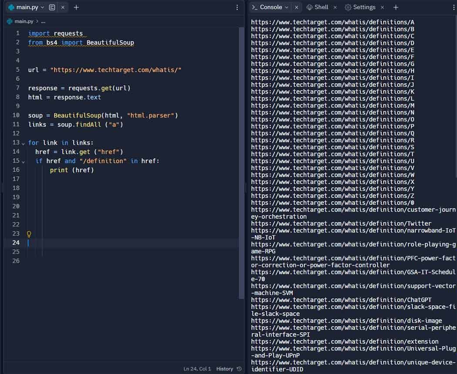The image size is (457, 374).
Task: Close the Shell tab
Action: pyautogui.click(x=335, y=7)
